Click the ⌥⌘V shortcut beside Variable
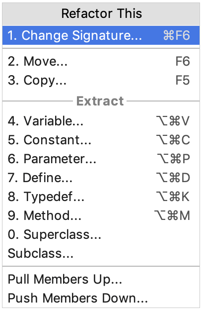The height and width of the screenshot is (311, 202). tap(173, 121)
